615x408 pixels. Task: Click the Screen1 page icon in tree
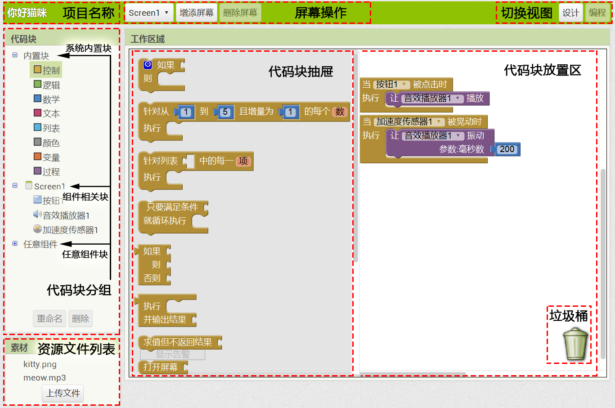point(29,185)
